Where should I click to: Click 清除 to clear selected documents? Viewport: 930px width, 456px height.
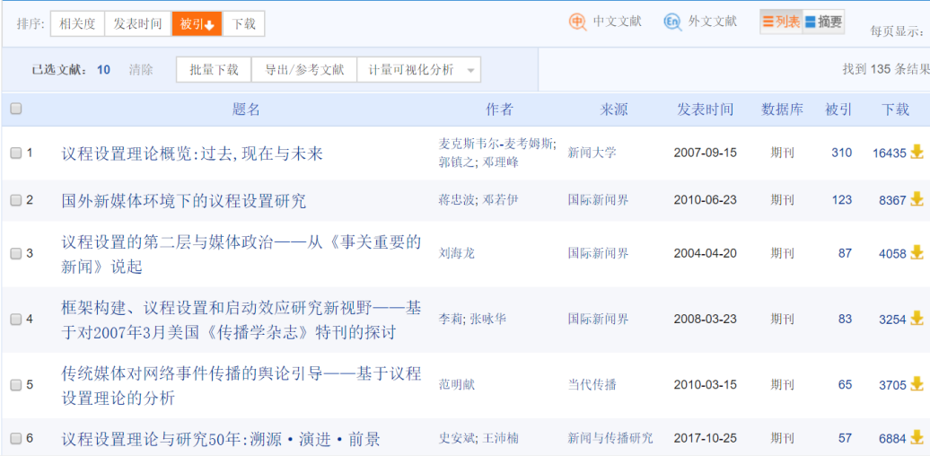coord(141,70)
